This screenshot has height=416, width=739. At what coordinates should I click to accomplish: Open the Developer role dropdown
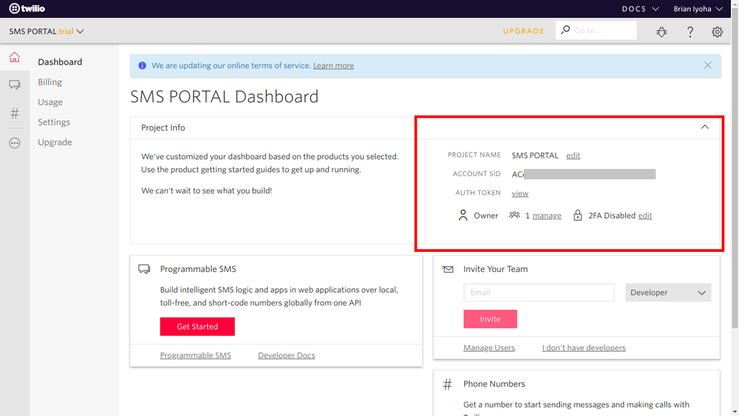click(x=668, y=292)
